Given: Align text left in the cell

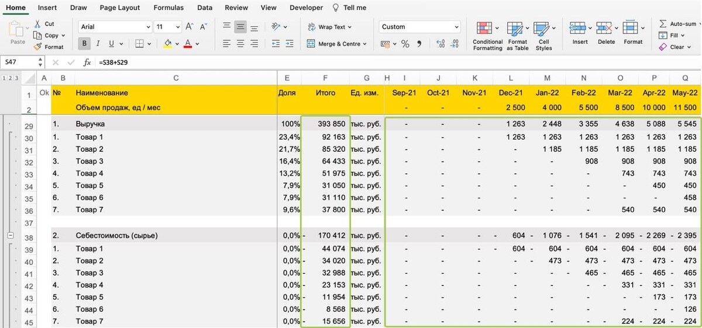Looking at the screenshot, I should (x=226, y=44).
